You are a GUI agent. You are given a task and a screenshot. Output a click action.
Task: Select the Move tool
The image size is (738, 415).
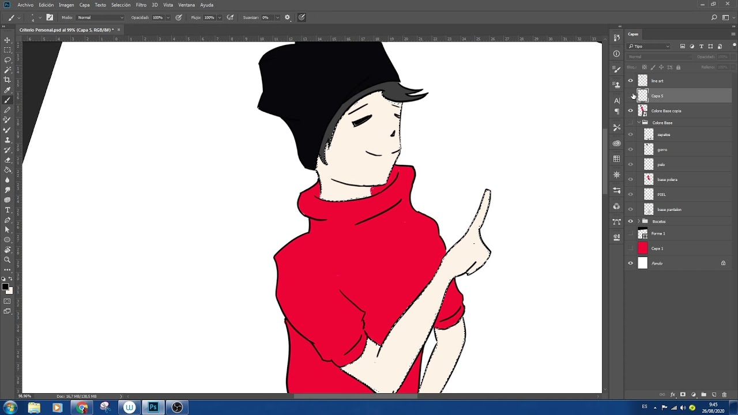coord(7,40)
